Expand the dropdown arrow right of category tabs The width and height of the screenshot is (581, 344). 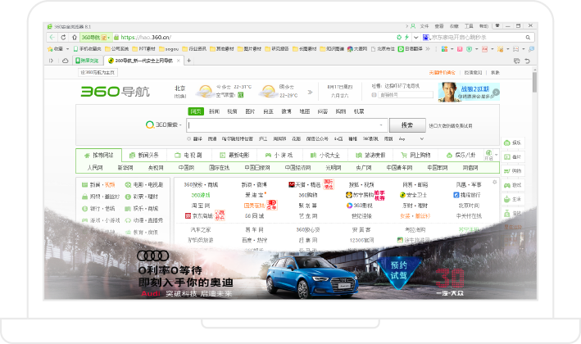click(496, 155)
